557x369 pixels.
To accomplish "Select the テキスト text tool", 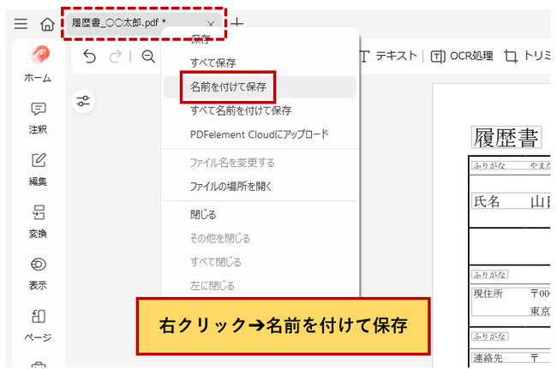I will coord(388,56).
